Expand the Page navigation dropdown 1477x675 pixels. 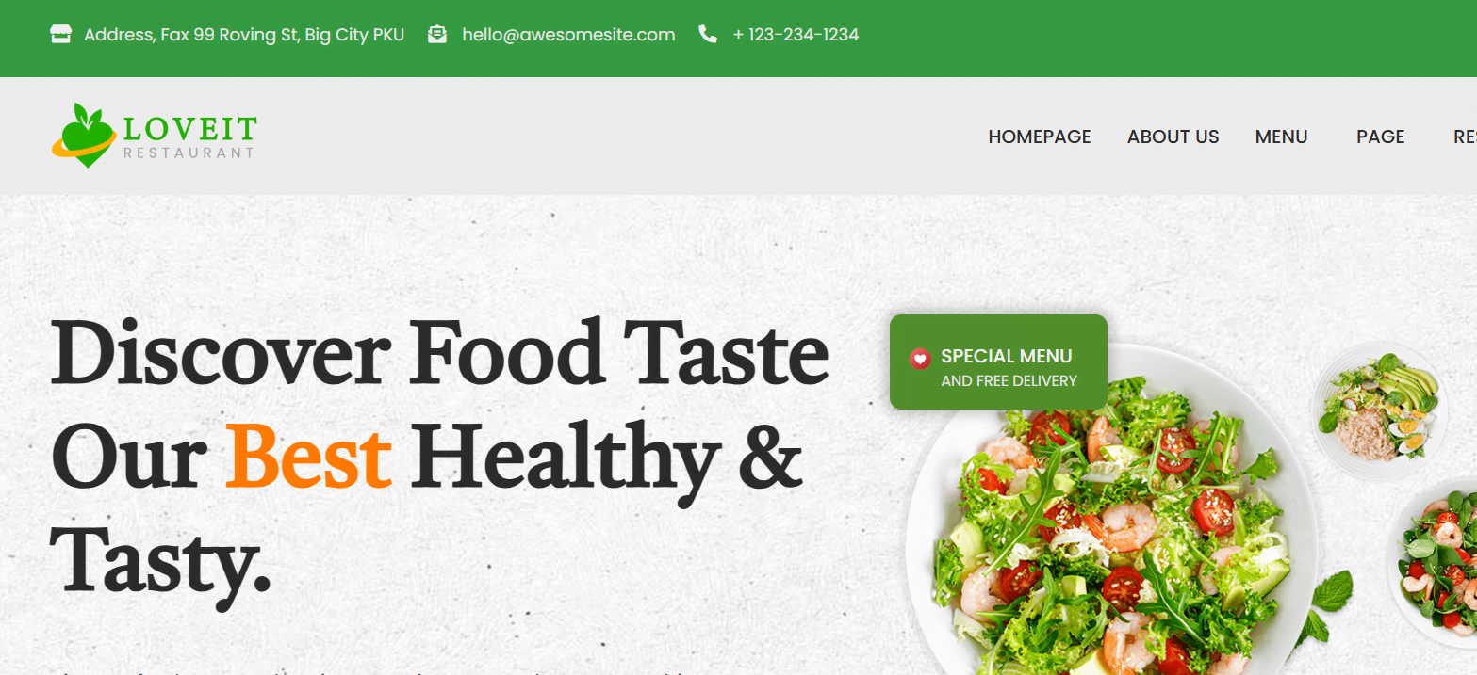(1381, 137)
